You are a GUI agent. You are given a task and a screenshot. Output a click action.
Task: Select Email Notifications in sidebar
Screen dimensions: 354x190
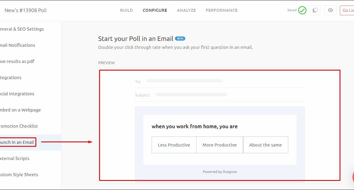click(18, 45)
